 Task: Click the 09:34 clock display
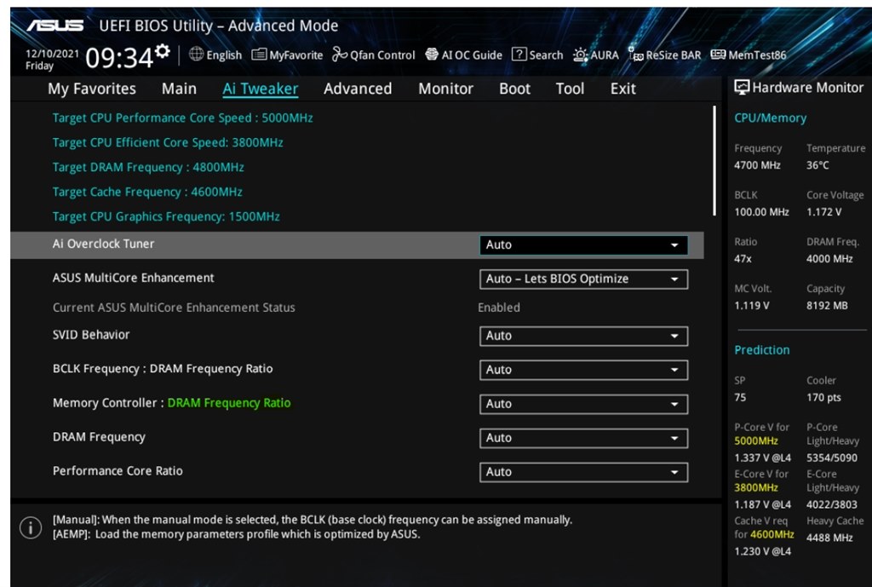click(119, 57)
